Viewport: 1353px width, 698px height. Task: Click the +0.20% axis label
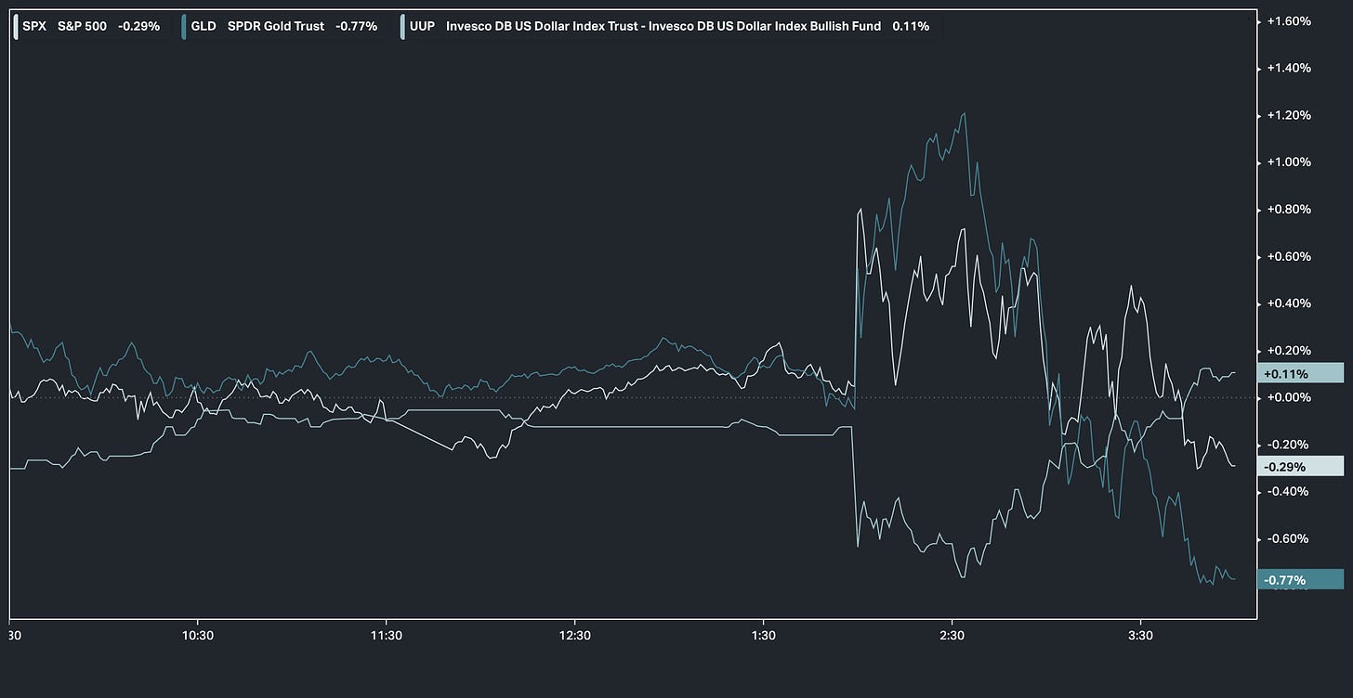[1289, 351]
